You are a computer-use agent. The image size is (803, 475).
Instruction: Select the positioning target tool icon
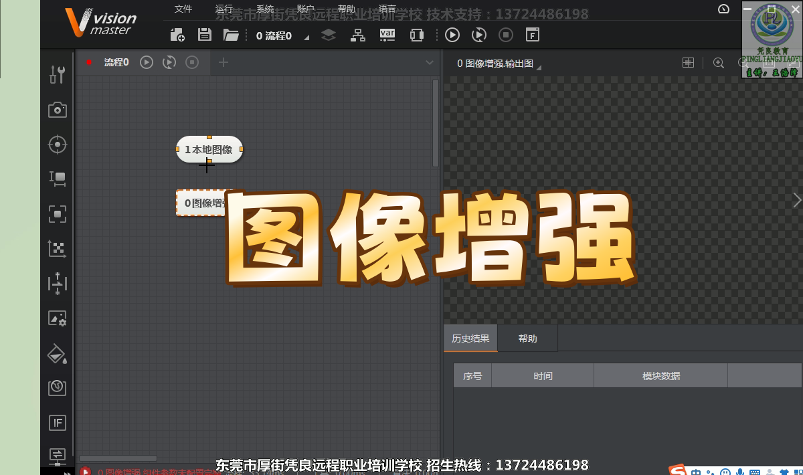coord(58,145)
